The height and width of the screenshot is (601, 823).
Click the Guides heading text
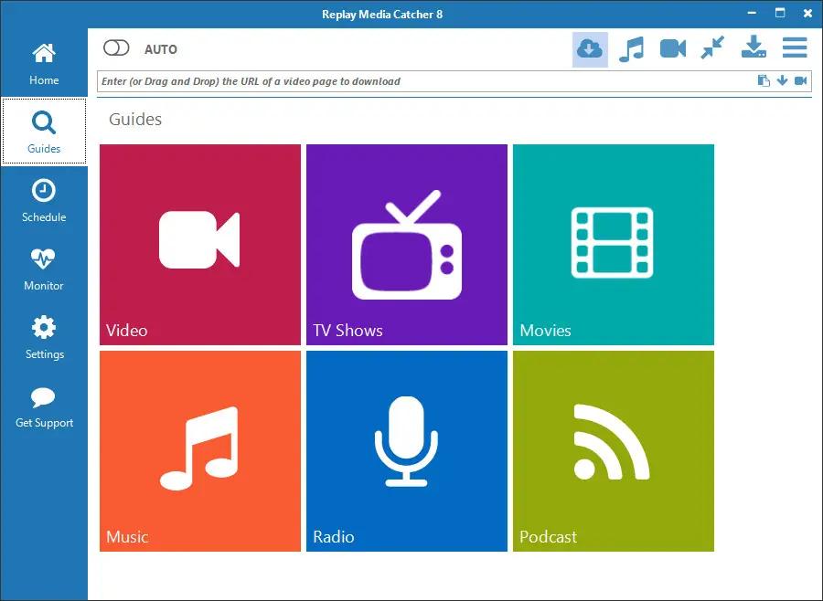[x=135, y=120]
